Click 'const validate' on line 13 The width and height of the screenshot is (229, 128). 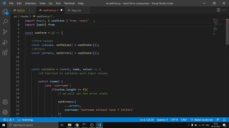coord(43,69)
